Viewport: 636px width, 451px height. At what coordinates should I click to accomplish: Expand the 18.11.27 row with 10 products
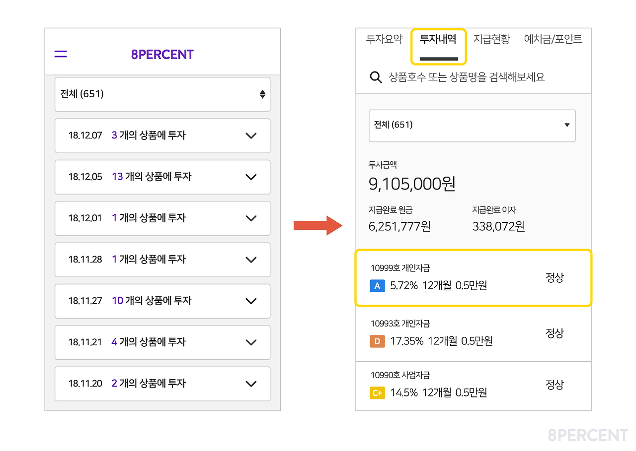[251, 301]
